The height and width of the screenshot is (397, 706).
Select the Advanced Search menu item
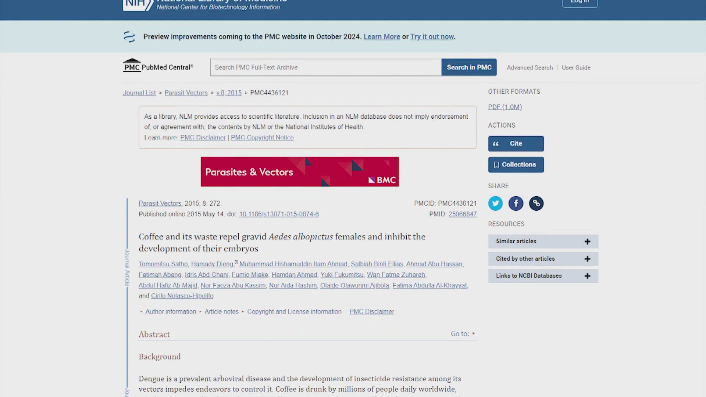point(530,67)
